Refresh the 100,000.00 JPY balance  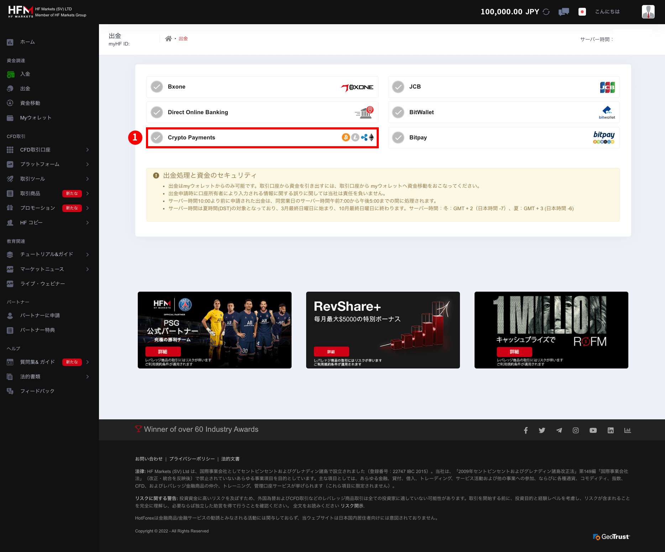coord(546,11)
